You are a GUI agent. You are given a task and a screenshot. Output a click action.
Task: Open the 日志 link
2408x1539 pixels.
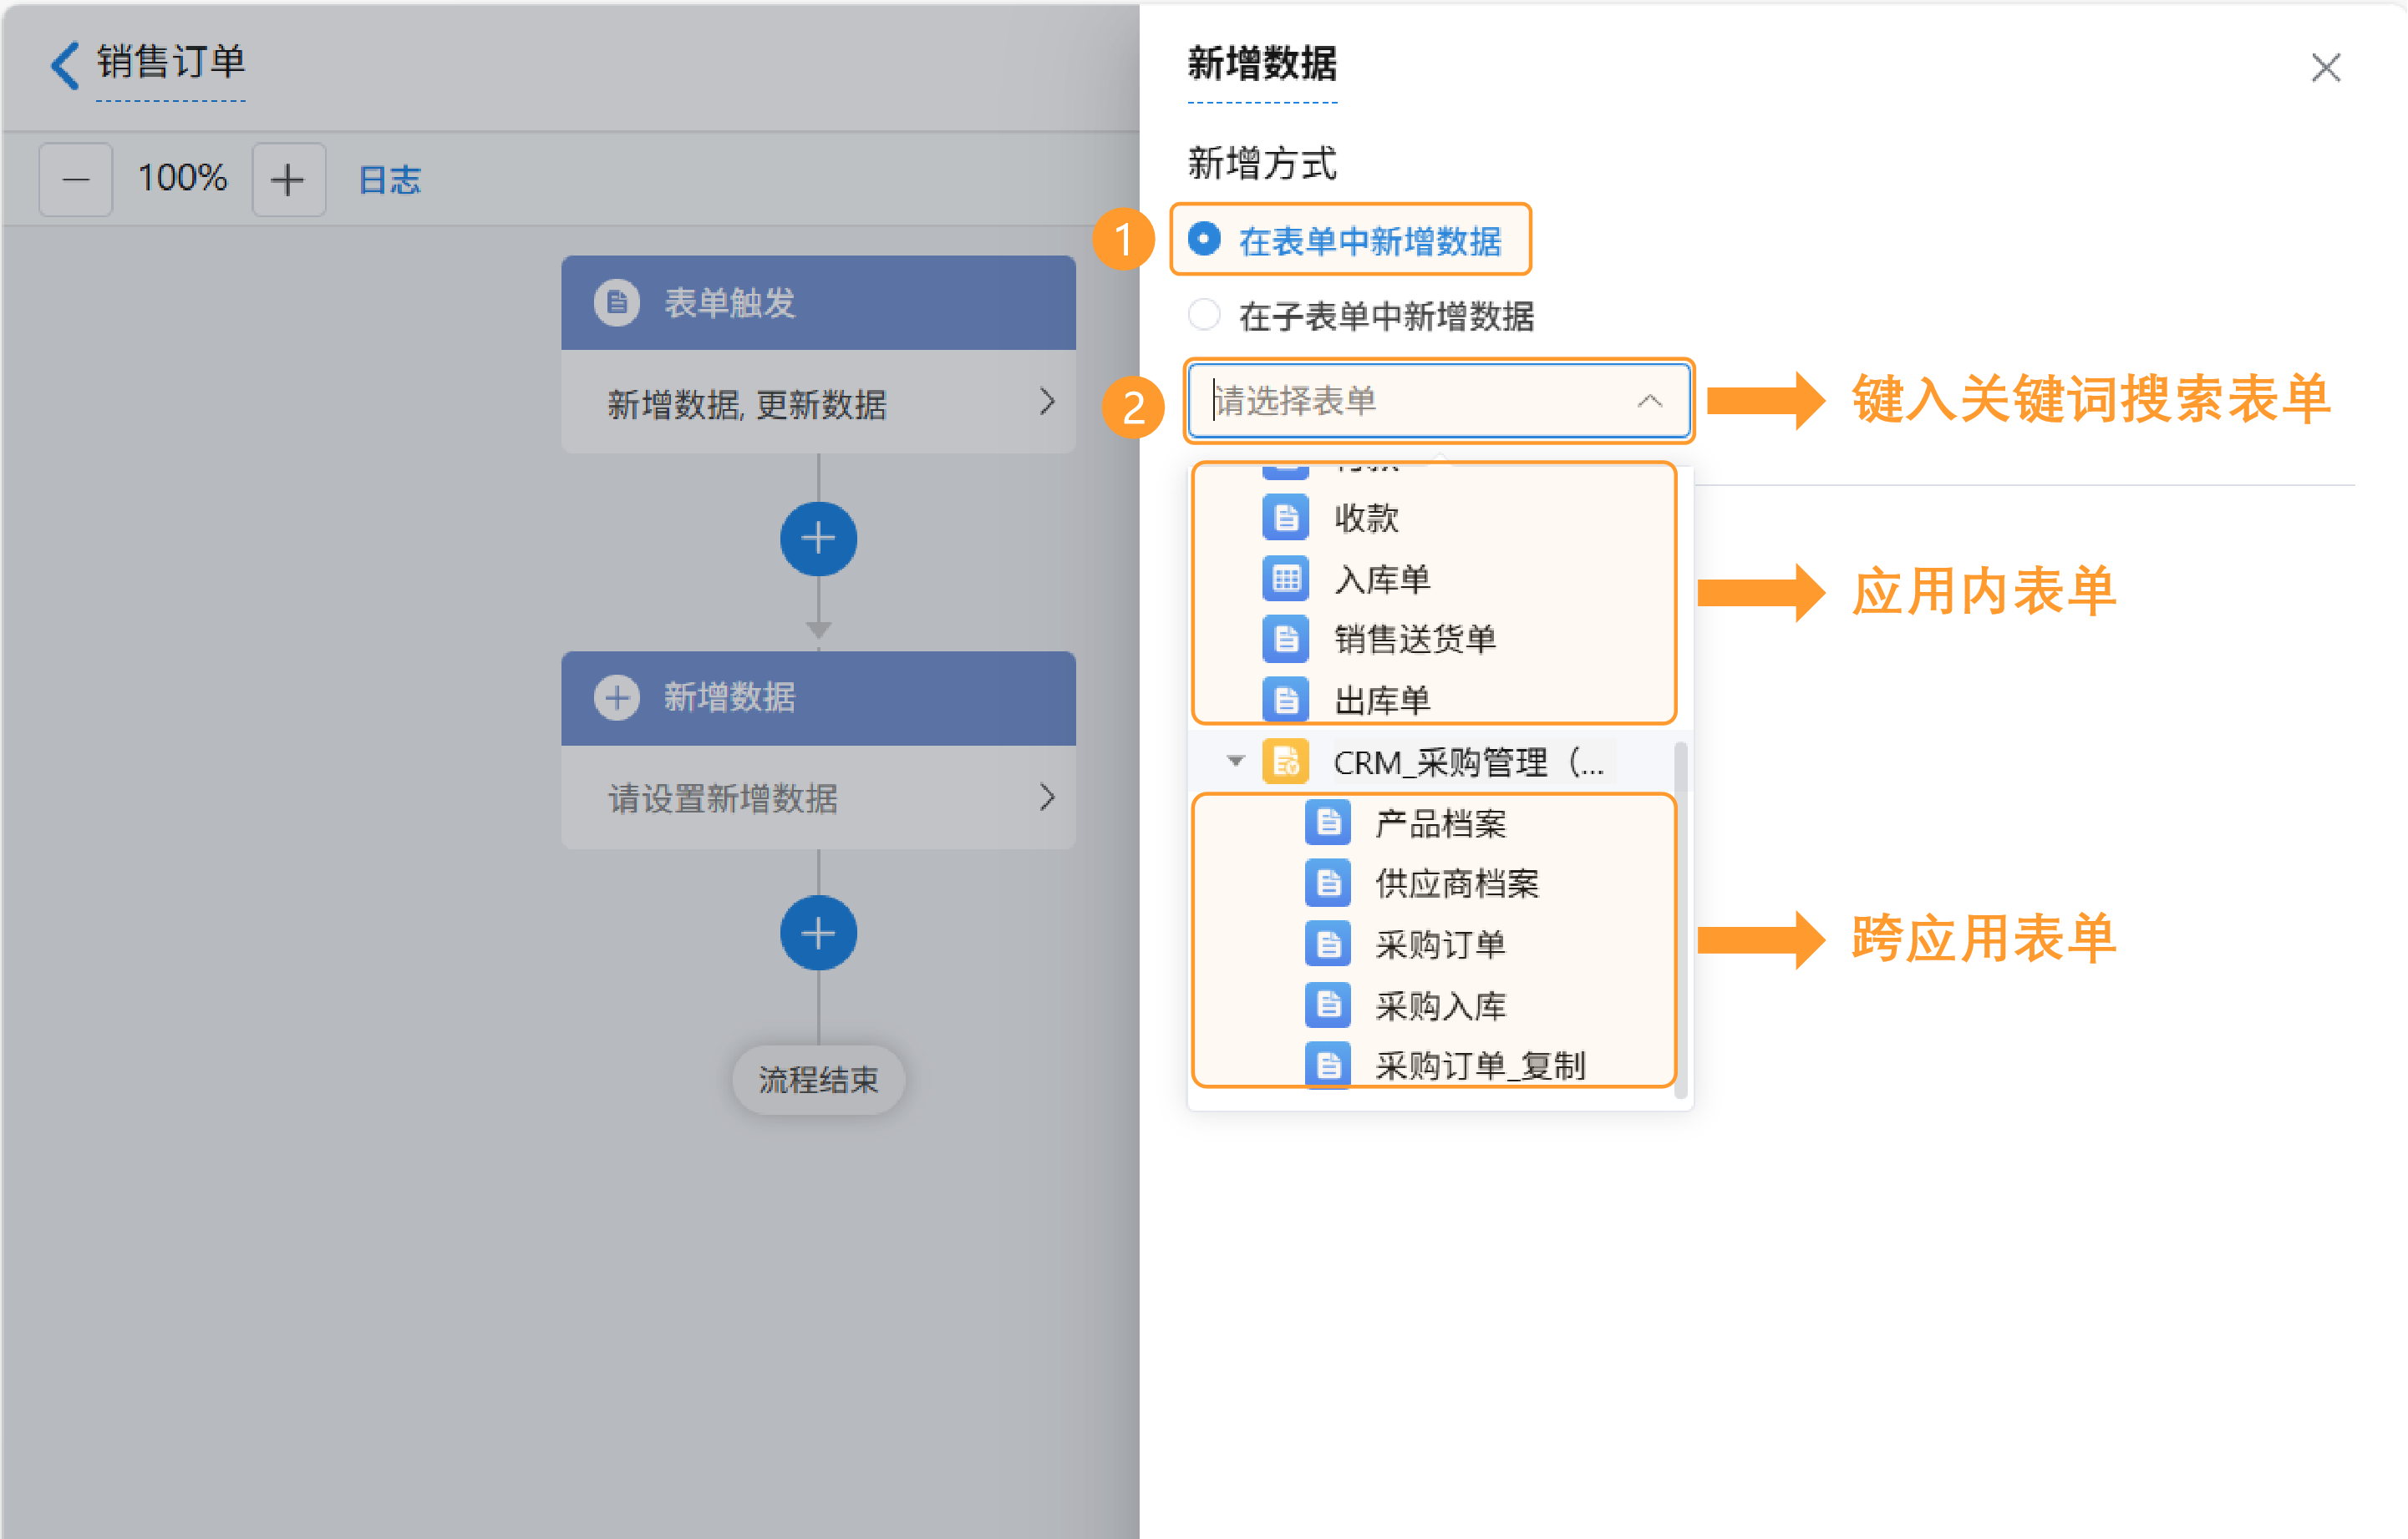[389, 180]
